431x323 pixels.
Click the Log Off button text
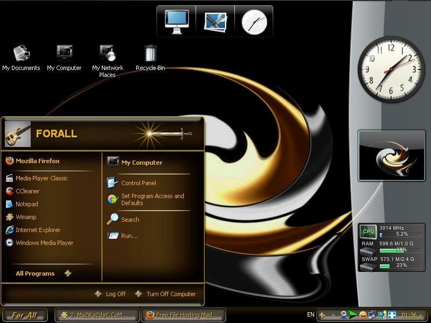116,294
